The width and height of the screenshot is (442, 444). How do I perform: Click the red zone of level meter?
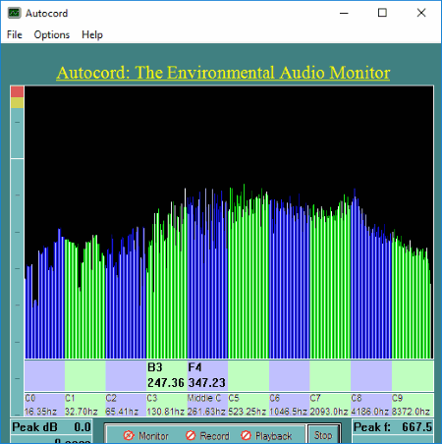17,91
